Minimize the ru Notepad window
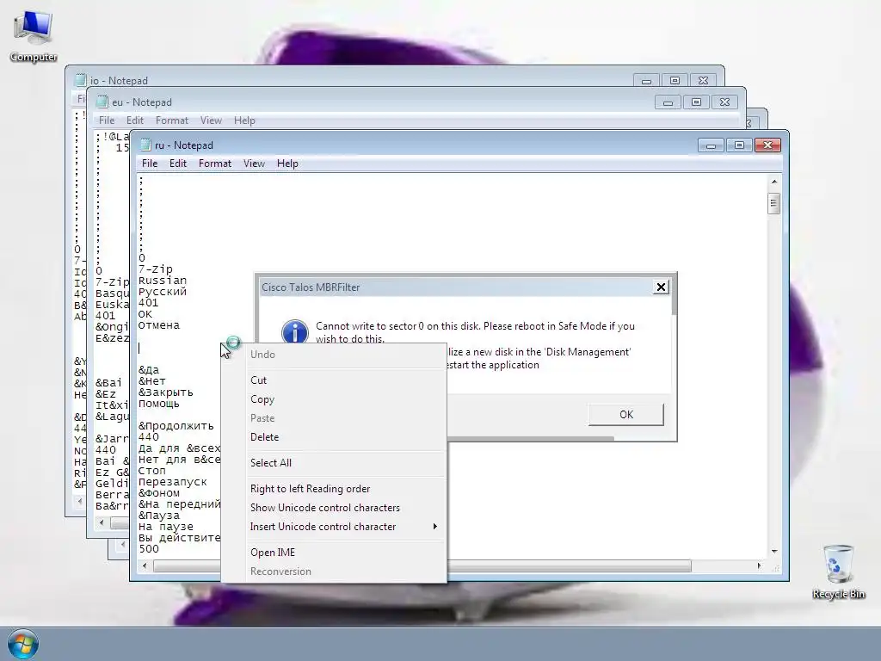 pyautogui.click(x=711, y=145)
